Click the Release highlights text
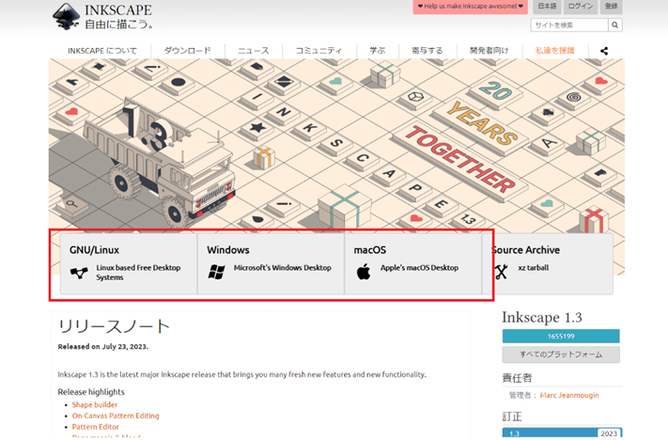 click(x=91, y=392)
